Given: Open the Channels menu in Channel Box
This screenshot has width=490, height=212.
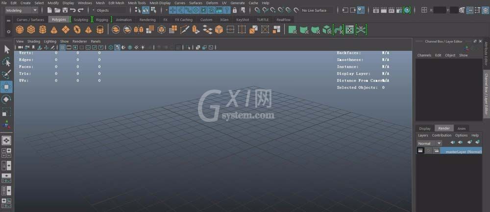Looking at the screenshot, I should tap(424, 55).
